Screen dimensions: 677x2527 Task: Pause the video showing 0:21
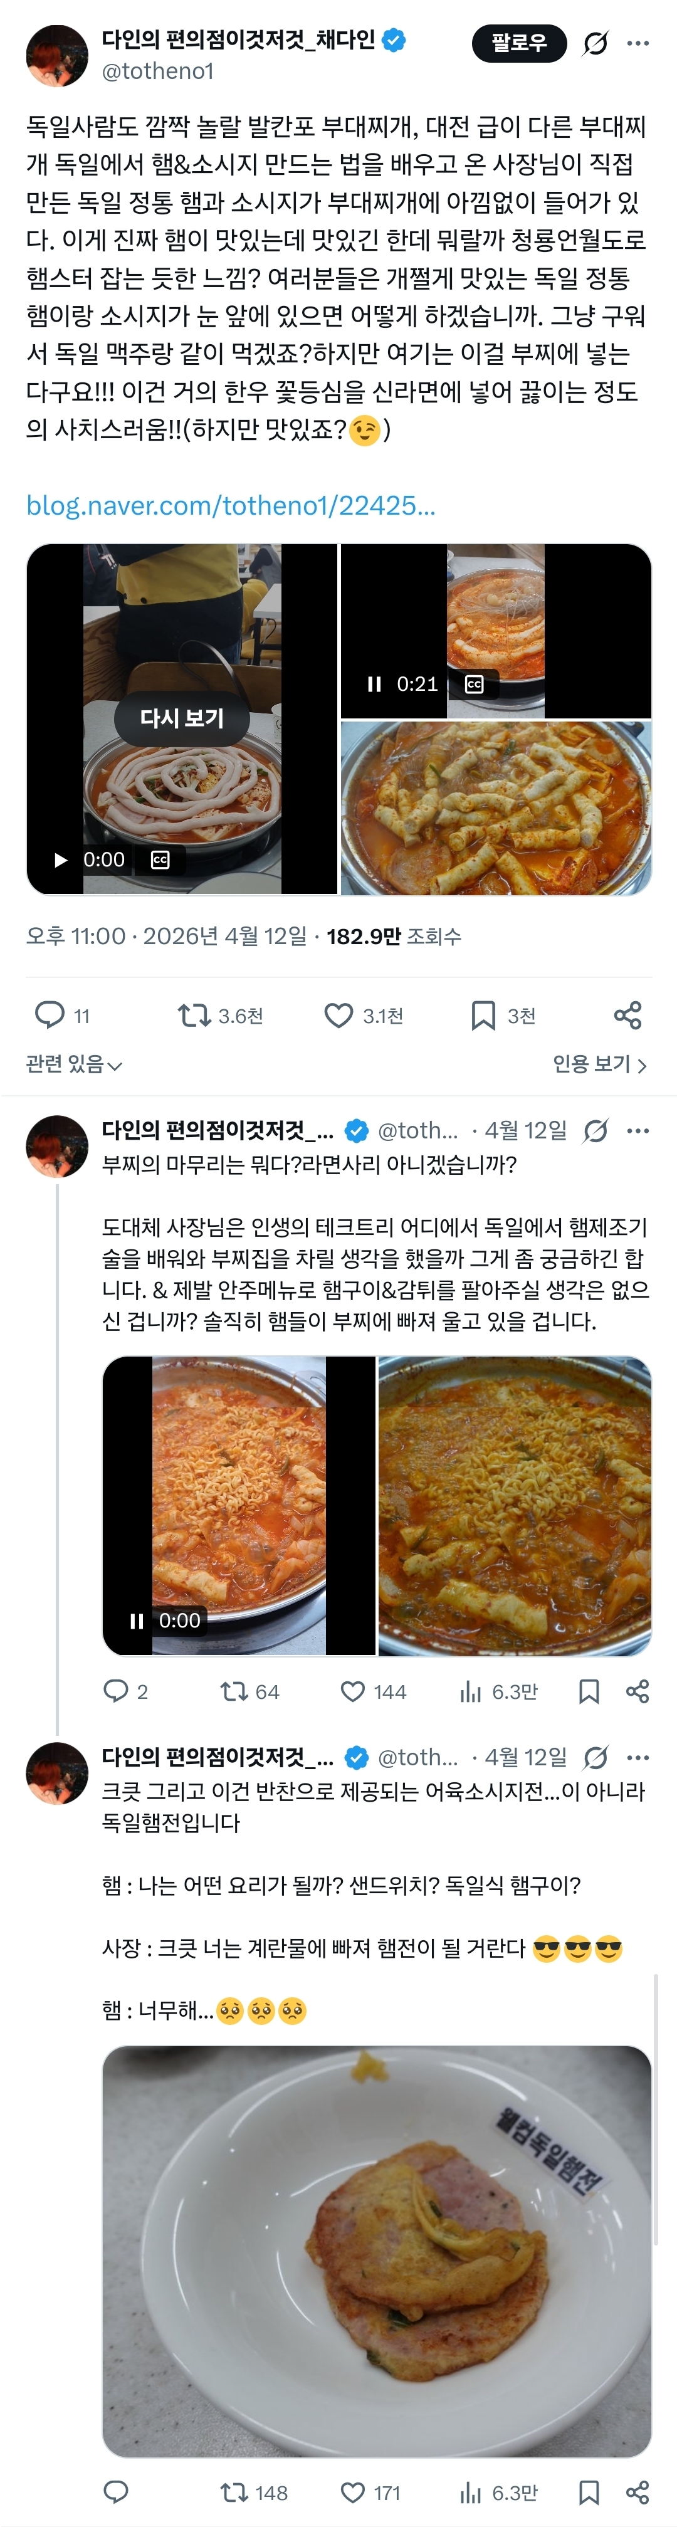coord(374,684)
